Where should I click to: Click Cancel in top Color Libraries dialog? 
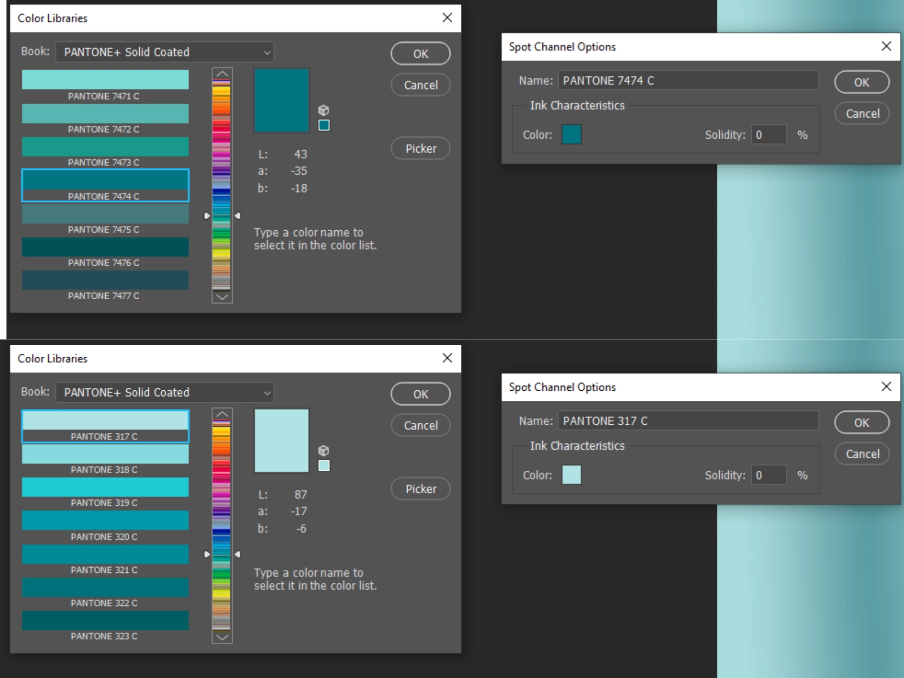(x=421, y=85)
